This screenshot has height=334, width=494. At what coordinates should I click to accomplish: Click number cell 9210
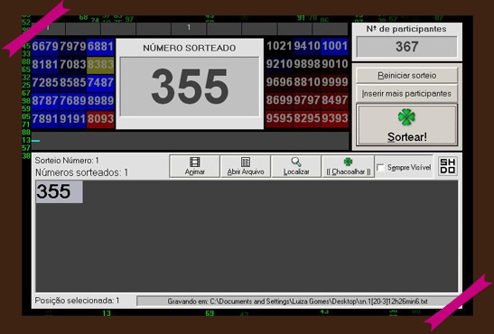[x=279, y=64]
